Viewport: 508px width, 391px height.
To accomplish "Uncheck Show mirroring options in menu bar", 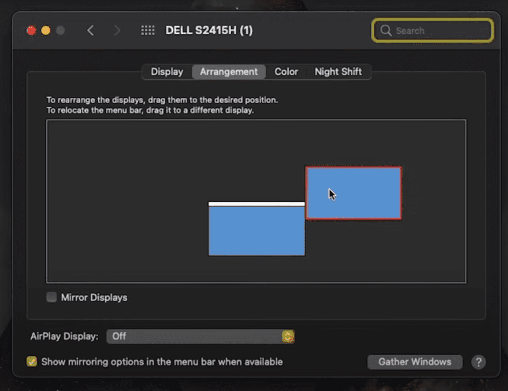I will [32, 362].
